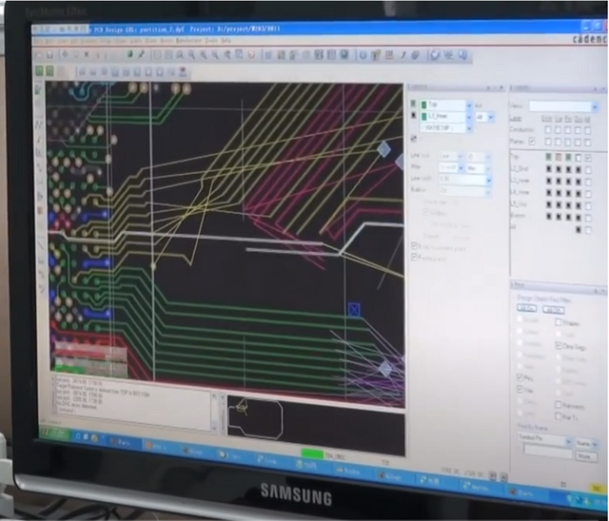Viewport: 609px width, 521px height.
Task: Toggle the Snap to connect point checkbox
Action: (x=414, y=246)
